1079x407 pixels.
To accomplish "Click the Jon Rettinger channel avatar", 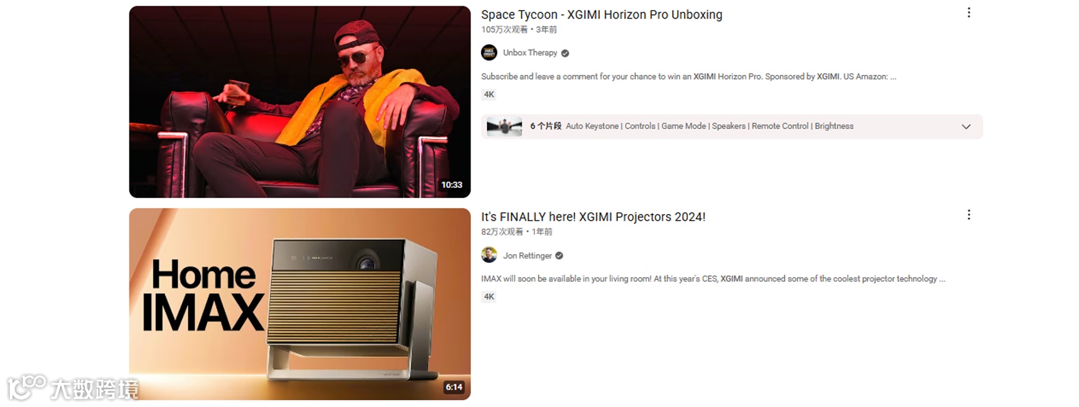I will click(489, 255).
